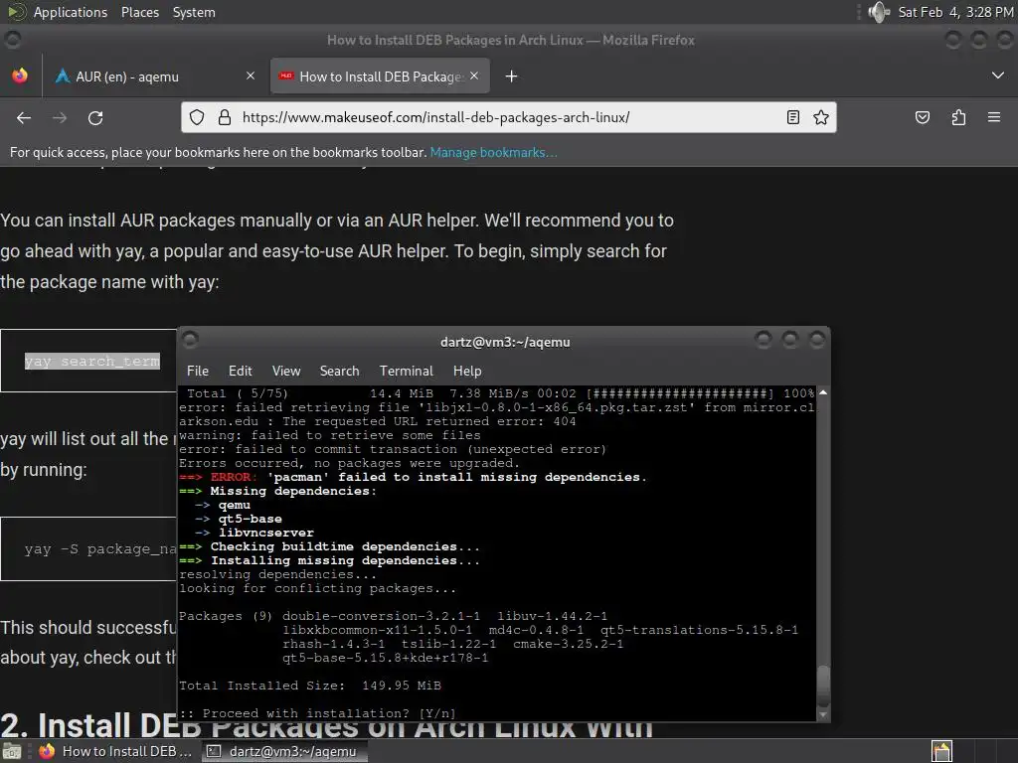Image resolution: width=1018 pixels, height=763 pixels.
Task: Open the terminal window menu button
Action: click(x=190, y=340)
